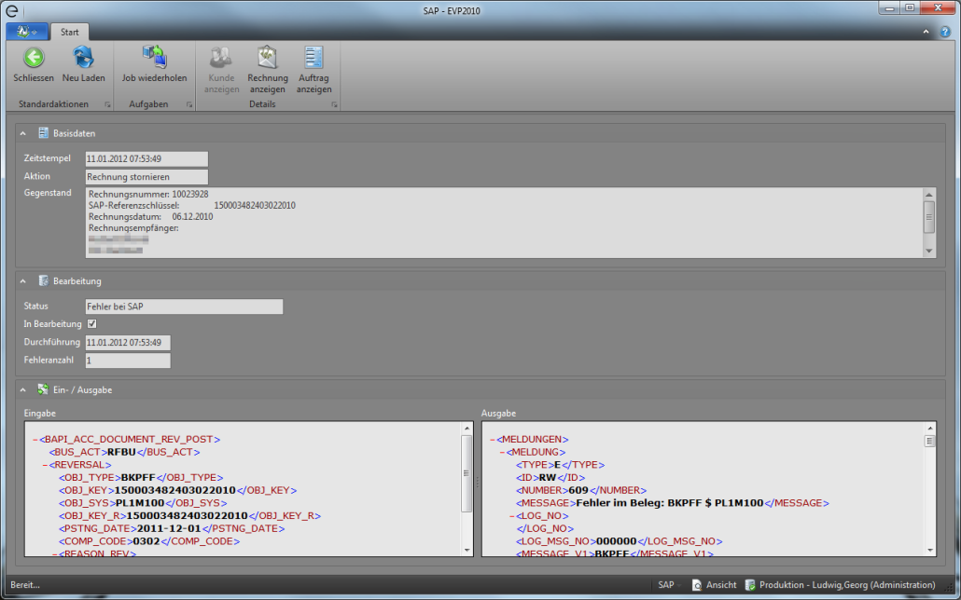Image resolution: width=961 pixels, height=600 pixels.
Task: Click the Zeitstempel field
Action: click(x=146, y=159)
